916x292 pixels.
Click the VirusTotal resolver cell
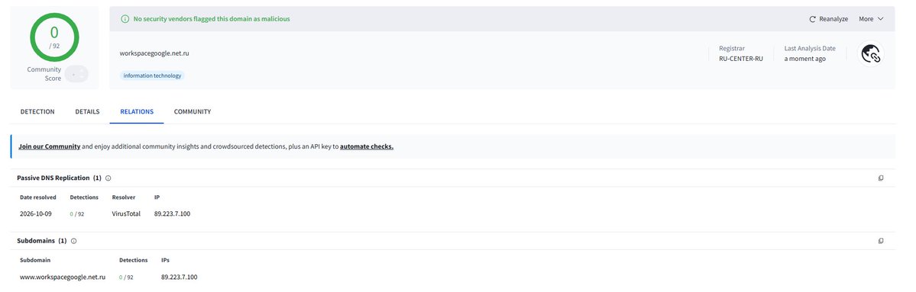(x=126, y=214)
